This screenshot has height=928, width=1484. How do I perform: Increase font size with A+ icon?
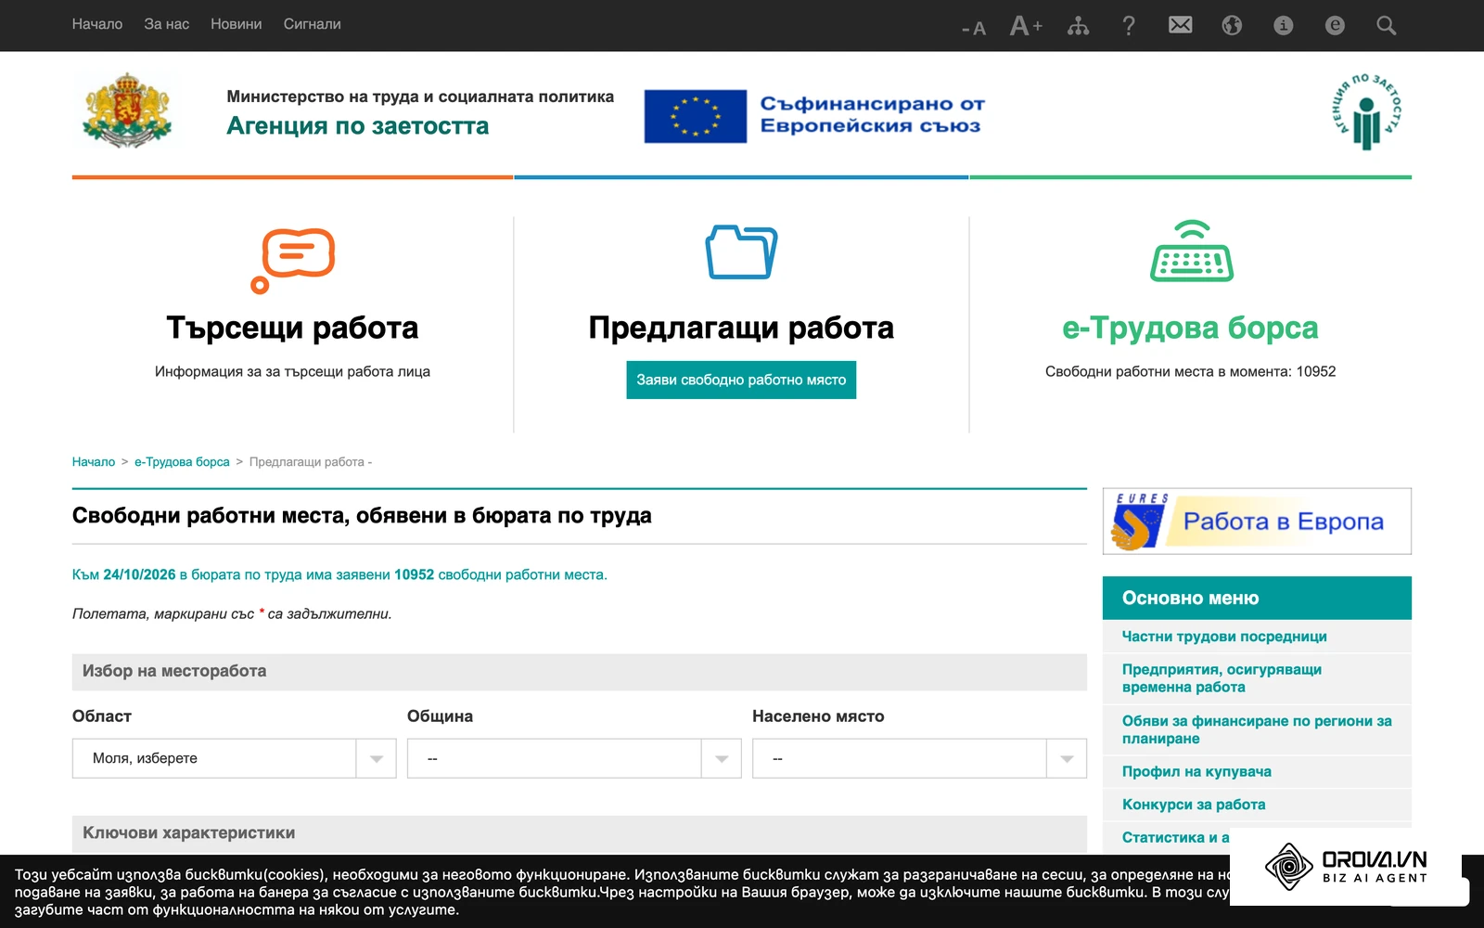click(x=1026, y=26)
